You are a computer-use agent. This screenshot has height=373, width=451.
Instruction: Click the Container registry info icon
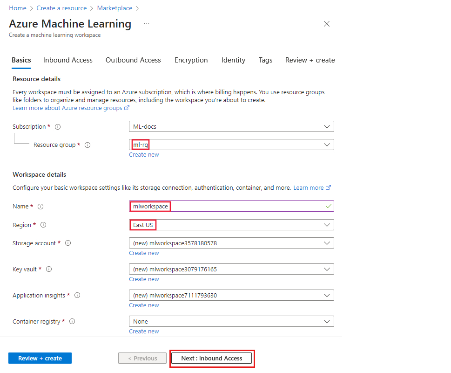(x=73, y=321)
